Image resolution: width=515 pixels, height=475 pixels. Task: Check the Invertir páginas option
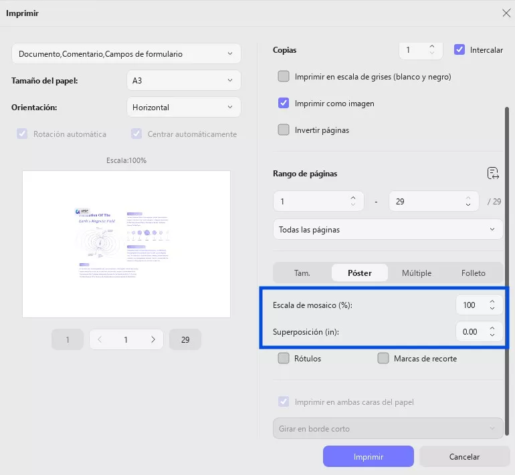[x=284, y=130]
